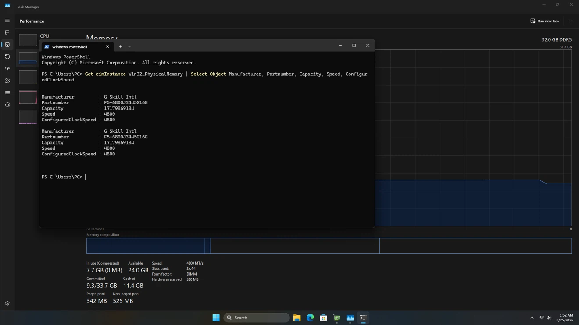Viewport: 579px width, 325px height.
Task: Click the 32.0 GB DDR5 label
Action: [x=556, y=39]
